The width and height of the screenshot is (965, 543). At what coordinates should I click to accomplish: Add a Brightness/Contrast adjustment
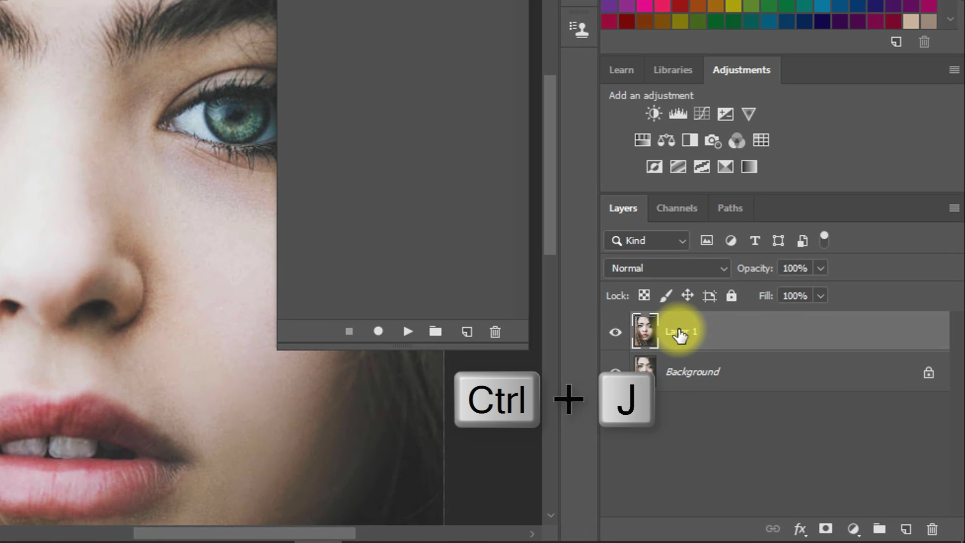pyautogui.click(x=653, y=114)
